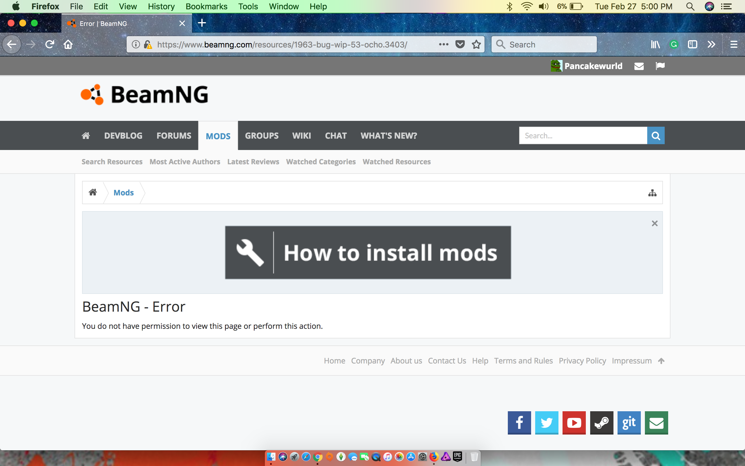Click the breadcrumb home icon
The image size is (745, 466).
[93, 192]
